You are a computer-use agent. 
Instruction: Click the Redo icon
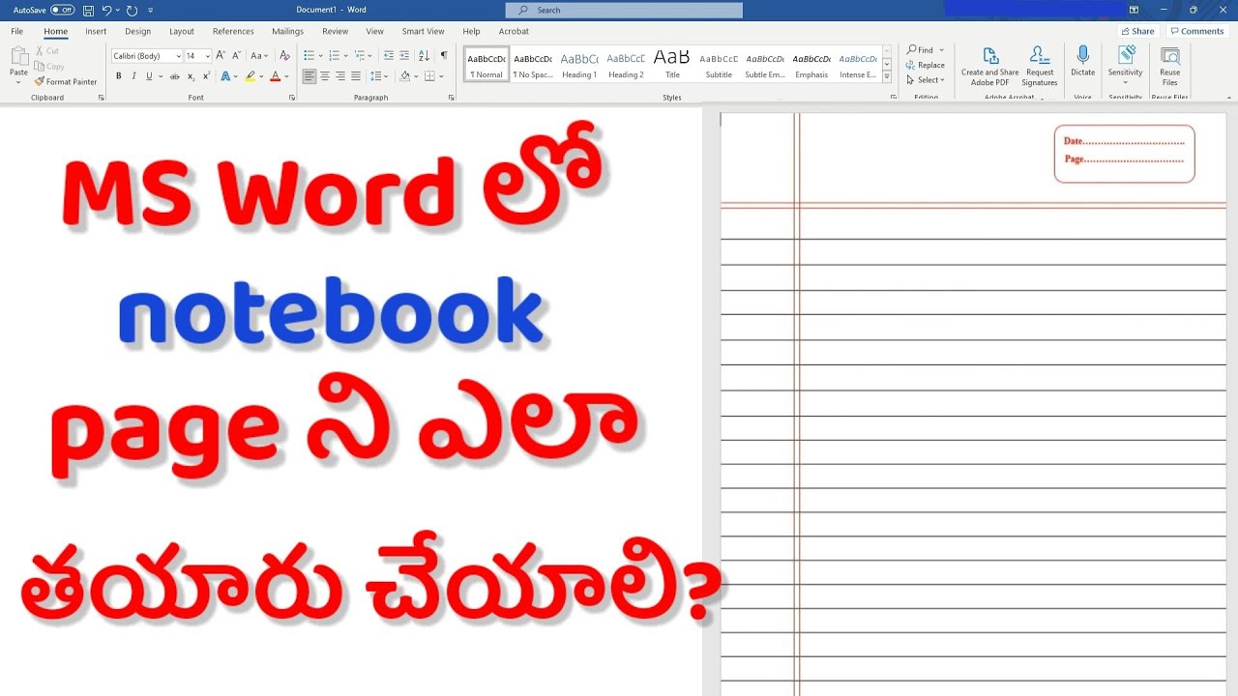point(133,10)
